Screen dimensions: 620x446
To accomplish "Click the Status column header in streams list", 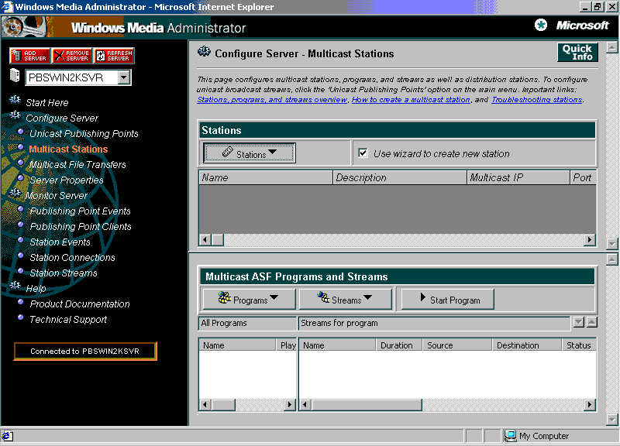I will coord(579,345).
